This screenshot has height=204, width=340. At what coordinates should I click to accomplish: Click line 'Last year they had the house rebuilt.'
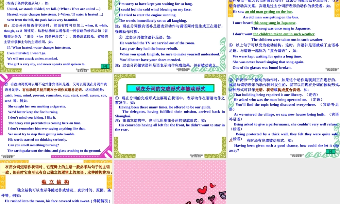pyautogui.click(x=149, y=49)
